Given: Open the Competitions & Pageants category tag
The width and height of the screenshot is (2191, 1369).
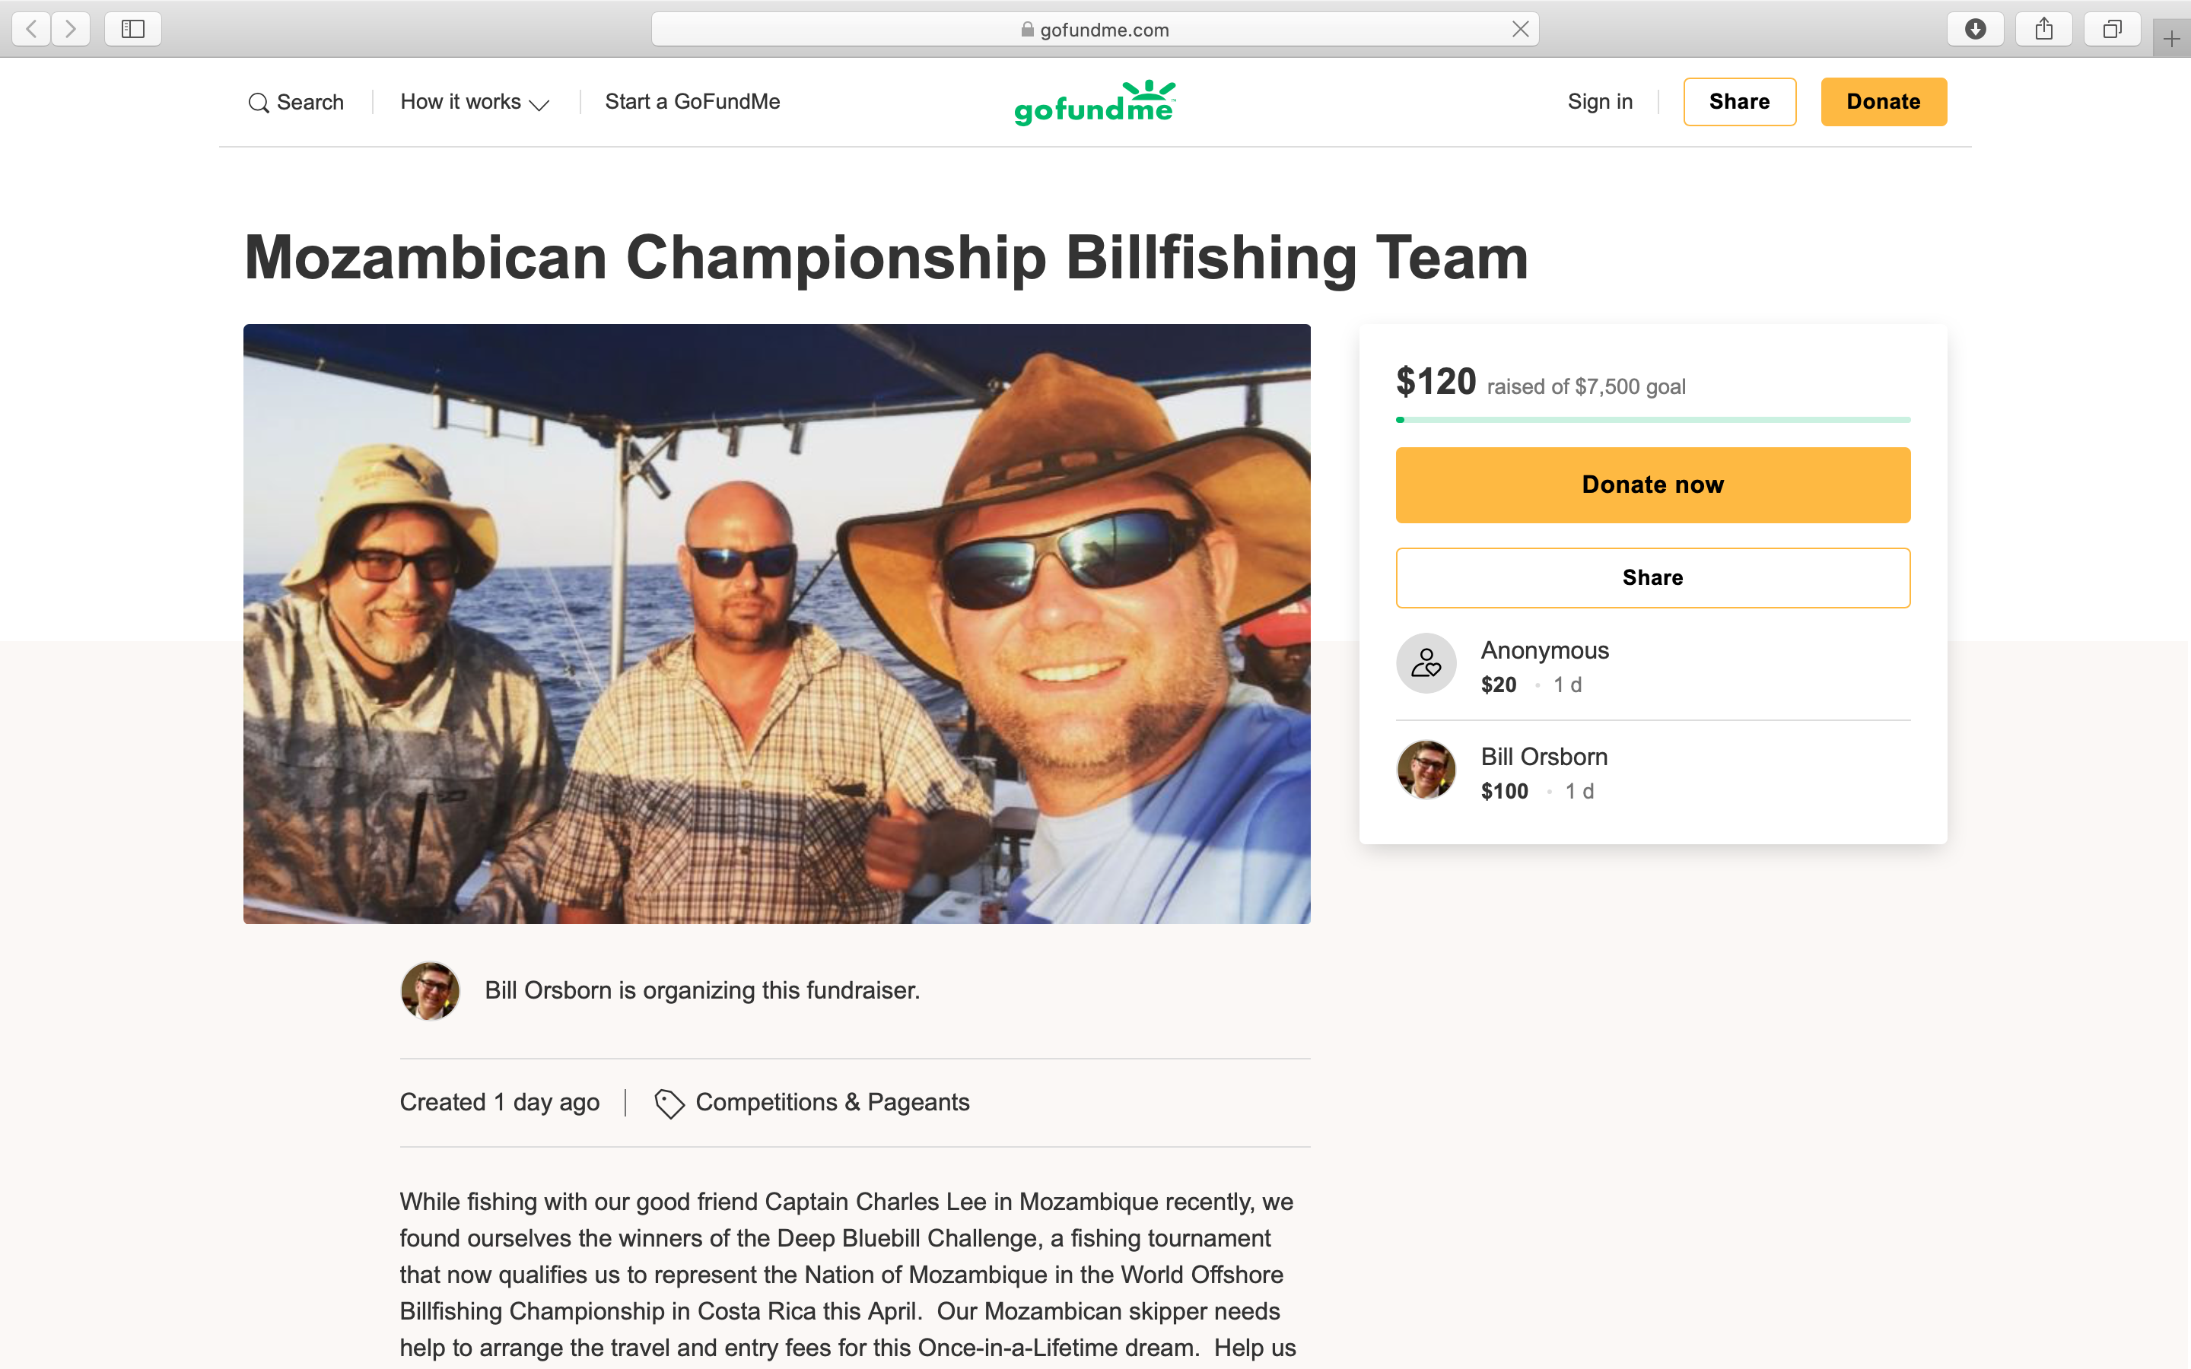Looking at the screenshot, I should (831, 1102).
